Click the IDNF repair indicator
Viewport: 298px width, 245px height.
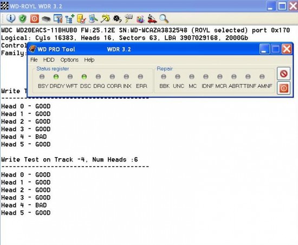click(x=206, y=77)
